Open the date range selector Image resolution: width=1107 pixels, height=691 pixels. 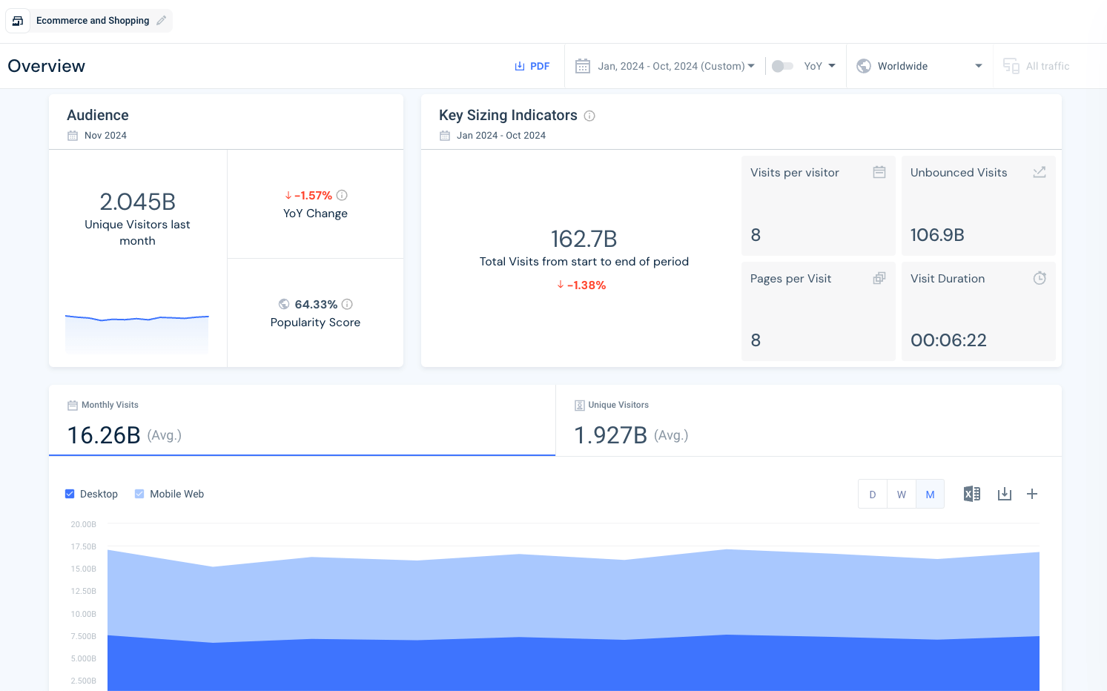tap(665, 65)
